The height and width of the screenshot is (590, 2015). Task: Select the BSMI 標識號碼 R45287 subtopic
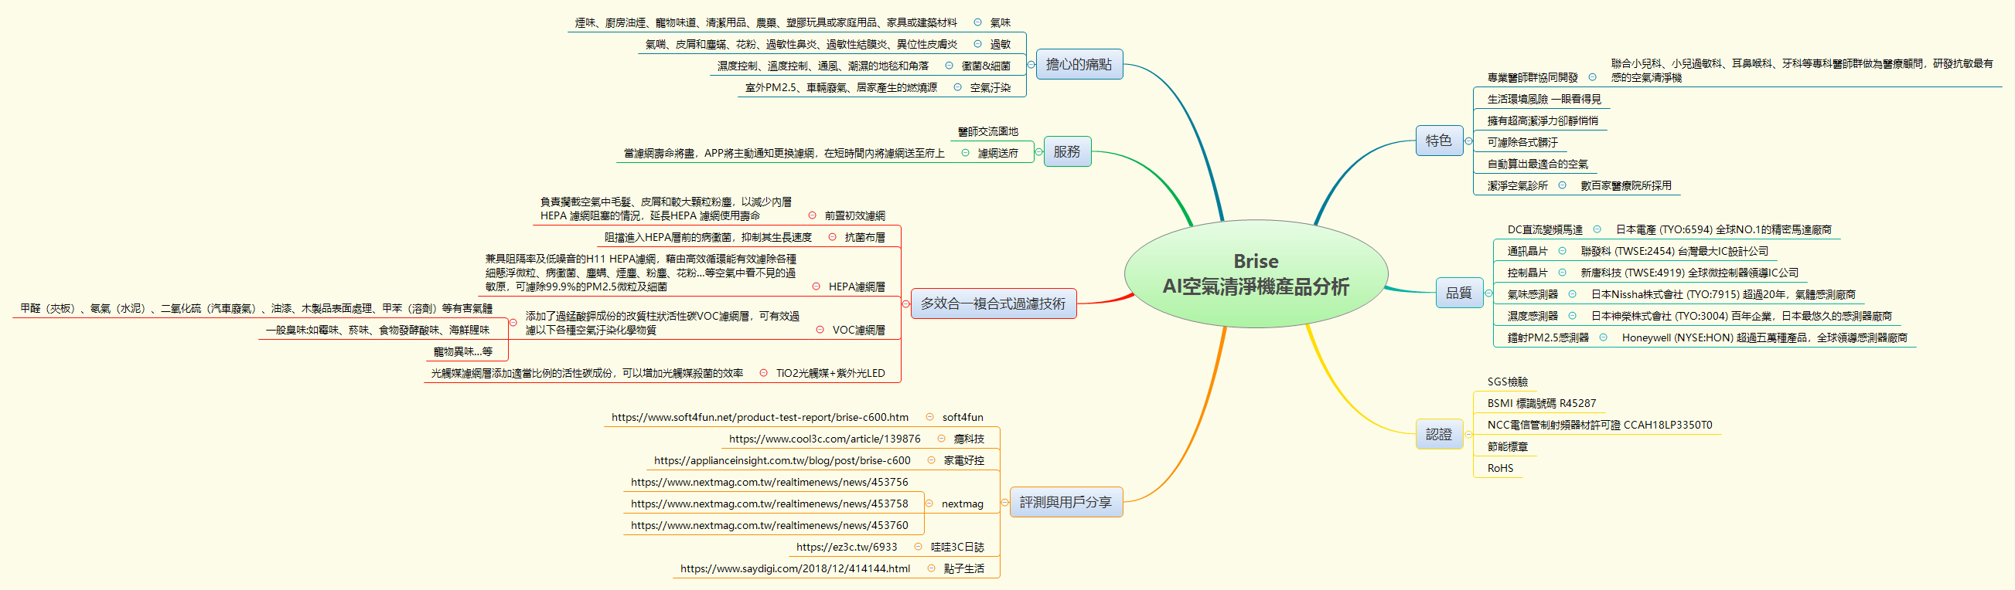(x=1541, y=403)
